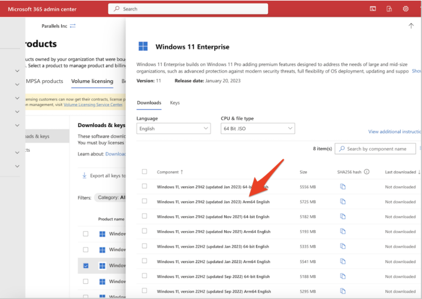Click the info icon next to SHA256 hash column
The height and width of the screenshot is (299, 422).
tap(367, 172)
